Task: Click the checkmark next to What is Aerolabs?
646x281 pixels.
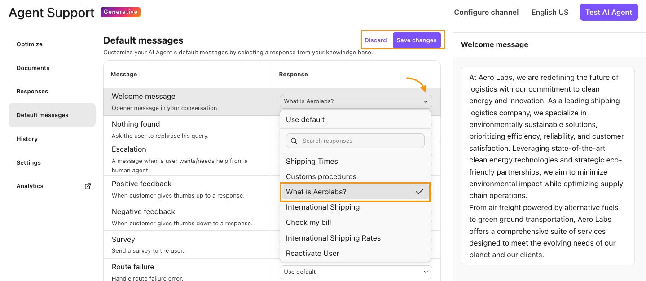Action: tap(420, 192)
